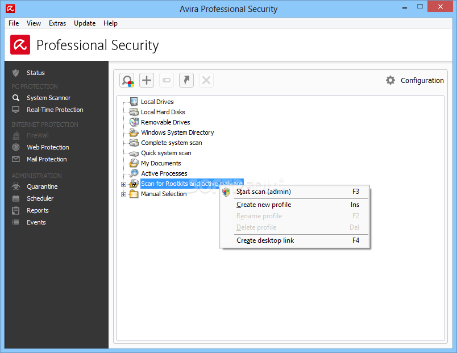Select the My Documents profile
The width and height of the screenshot is (457, 353).
click(x=161, y=163)
